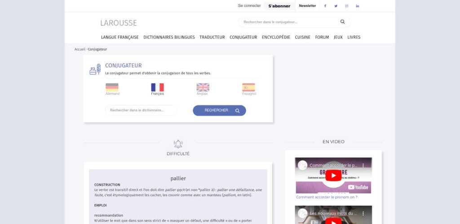Open options menu on 'Les nouveaux mots' video
The width and height of the screenshot is (460, 224).
coord(363,214)
